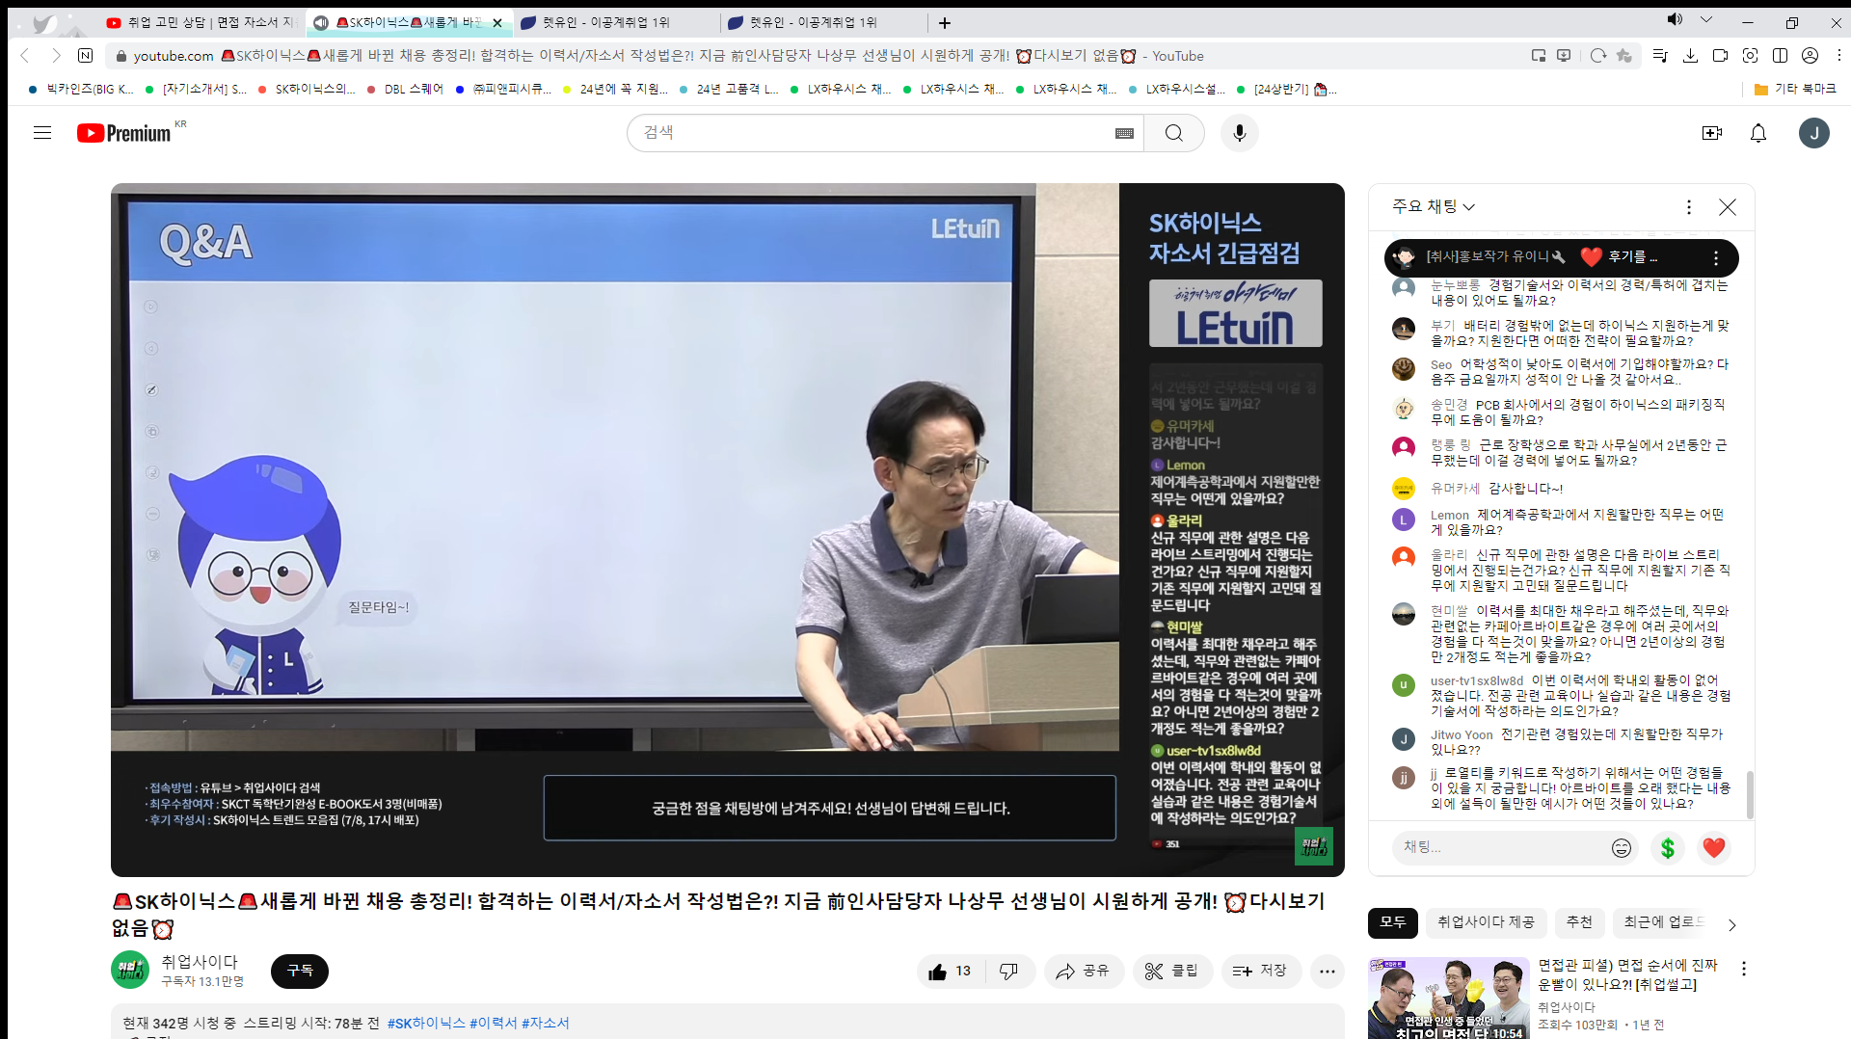
Task: Open the J account avatar menu
Action: coord(1813,133)
